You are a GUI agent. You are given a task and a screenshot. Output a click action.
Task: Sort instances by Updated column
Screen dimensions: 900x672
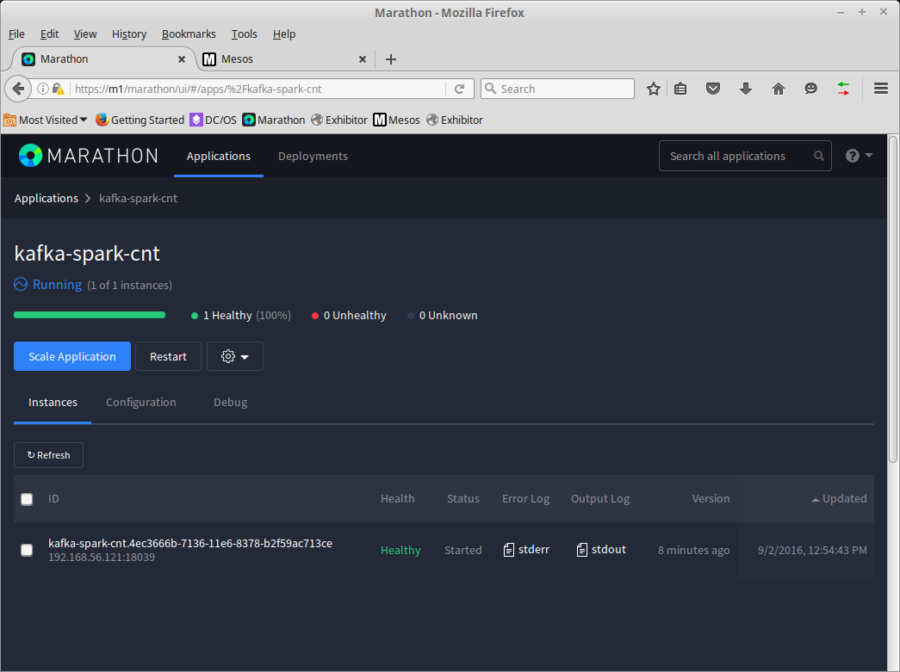point(839,499)
